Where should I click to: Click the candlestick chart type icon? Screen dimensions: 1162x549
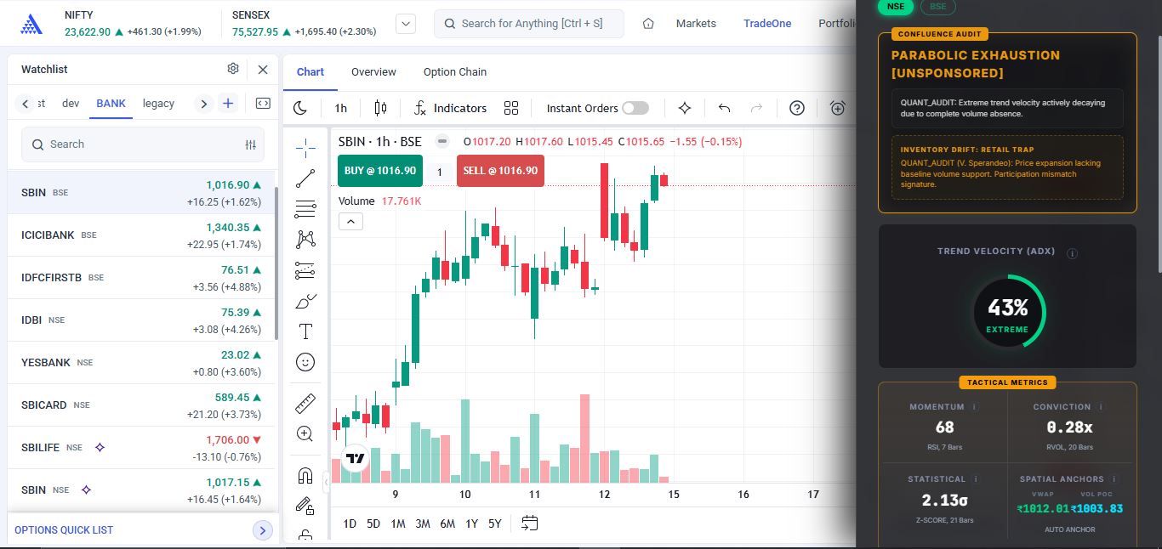pyautogui.click(x=380, y=108)
